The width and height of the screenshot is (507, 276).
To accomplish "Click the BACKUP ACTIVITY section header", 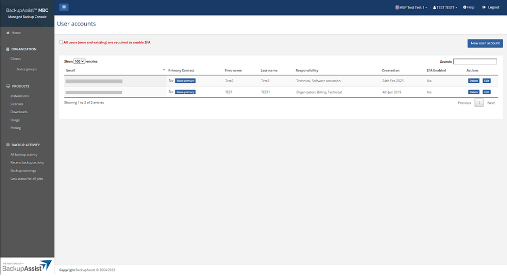I will point(23,145).
